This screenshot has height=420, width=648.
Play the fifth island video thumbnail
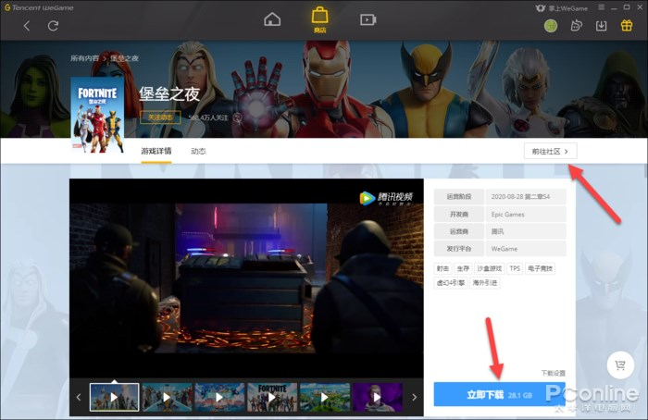(x=324, y=397)
